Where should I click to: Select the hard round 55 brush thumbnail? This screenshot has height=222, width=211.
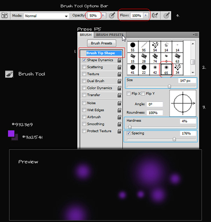coord(133,47)
